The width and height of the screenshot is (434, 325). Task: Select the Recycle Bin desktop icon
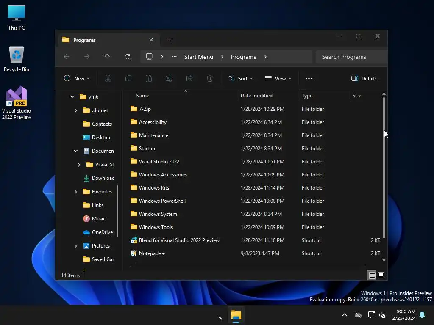pos(17,59)
